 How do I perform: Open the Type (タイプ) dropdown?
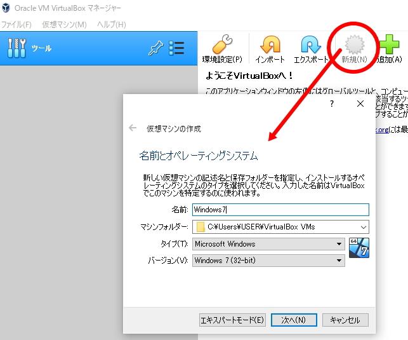coord(268,244)
